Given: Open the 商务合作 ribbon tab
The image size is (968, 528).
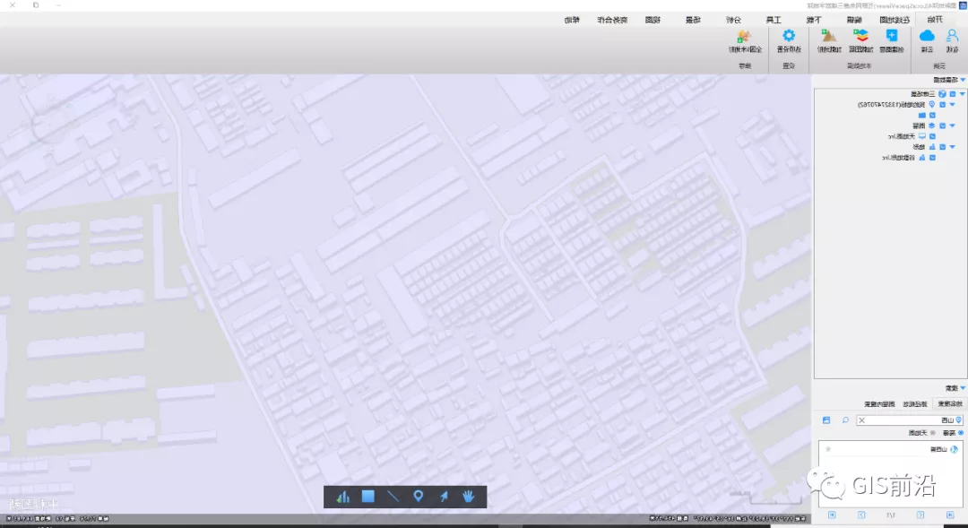Looking at the screenshot, I should click(612, 20).
